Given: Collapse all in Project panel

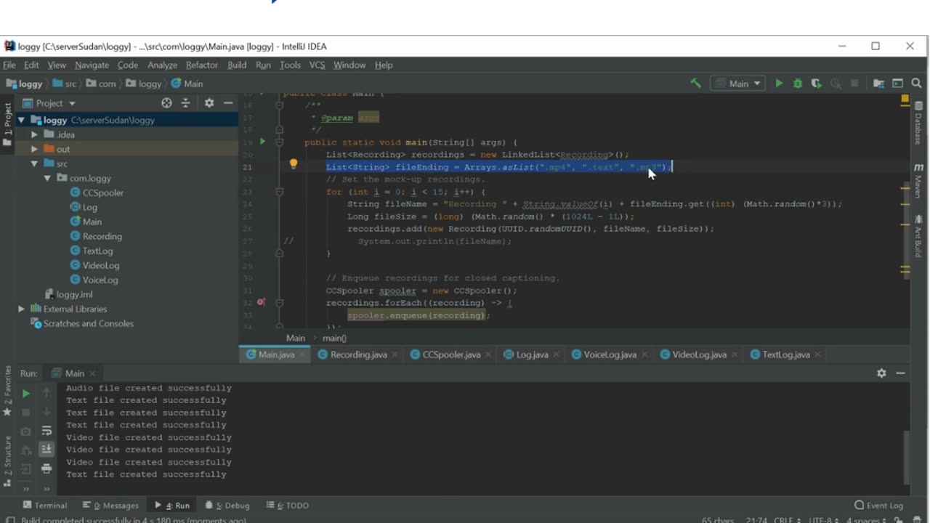Looking at the screenshot, I should [185, 103].
